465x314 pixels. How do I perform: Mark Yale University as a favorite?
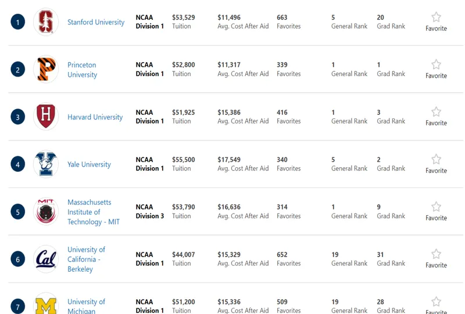(436, 160)
